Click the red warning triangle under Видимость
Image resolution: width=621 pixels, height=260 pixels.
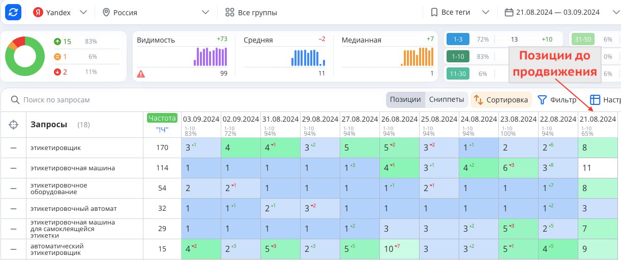click(141, 74)
